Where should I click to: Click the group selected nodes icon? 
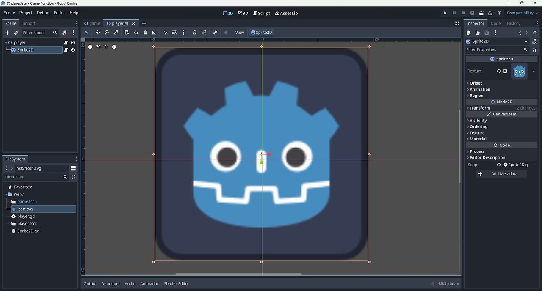pyautogui.click(x=204, y=33)
